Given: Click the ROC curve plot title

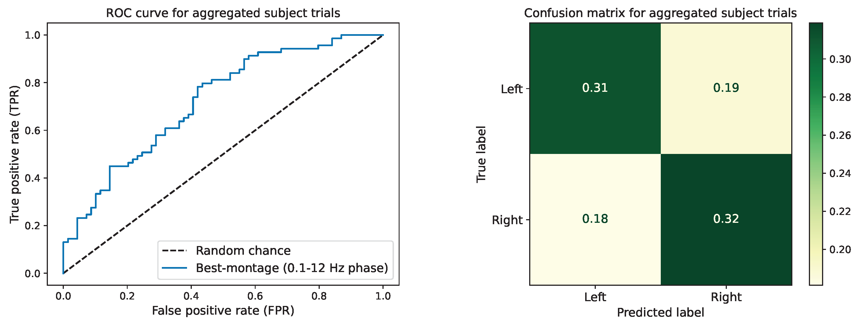Looking at the screenshot, I should [223, 13].
